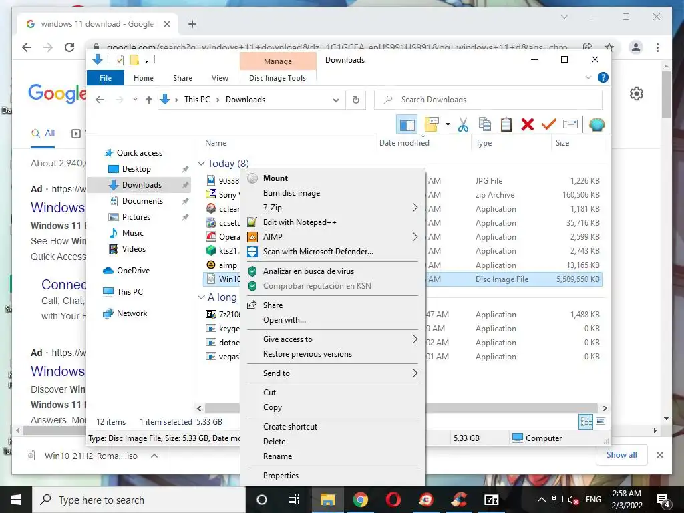Expand the address bar history dropdown
Image resolution: width=684 pixels, height=513 pixels.
[x=336, y=100]
